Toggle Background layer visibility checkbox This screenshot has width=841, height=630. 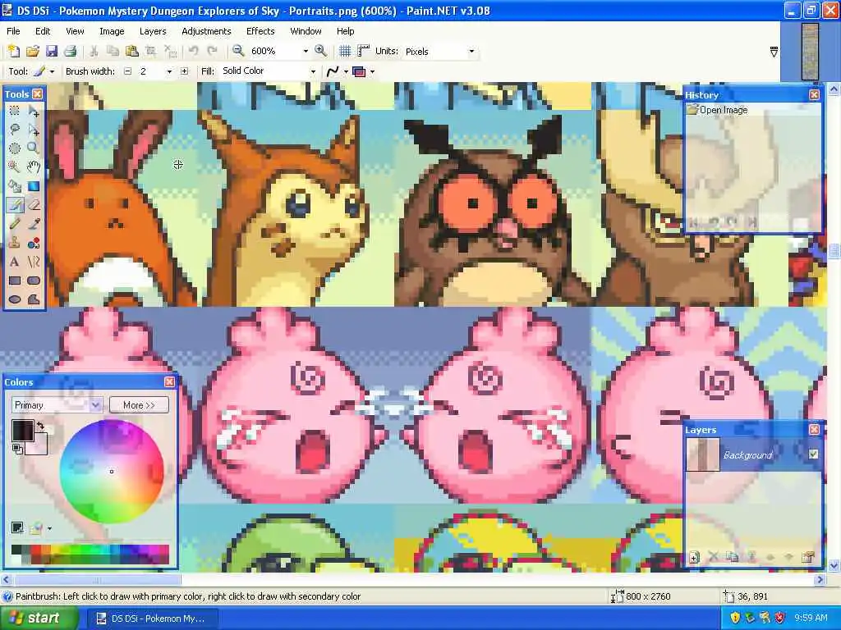point(813,454)
